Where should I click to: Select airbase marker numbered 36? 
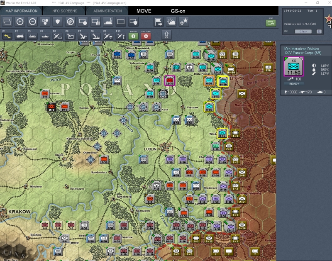point(90,160)
